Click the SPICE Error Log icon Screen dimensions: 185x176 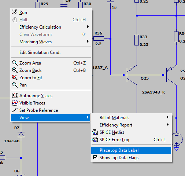[x=95, y=140]
